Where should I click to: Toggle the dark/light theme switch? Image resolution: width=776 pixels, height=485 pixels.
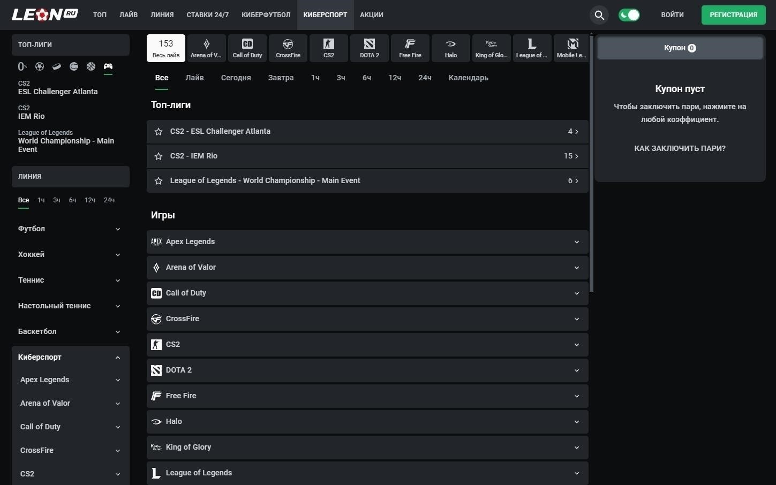click(629, 15)
